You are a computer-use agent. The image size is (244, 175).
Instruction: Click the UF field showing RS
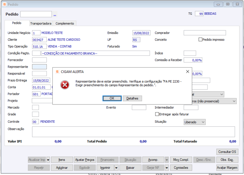[x=136, y=40]
